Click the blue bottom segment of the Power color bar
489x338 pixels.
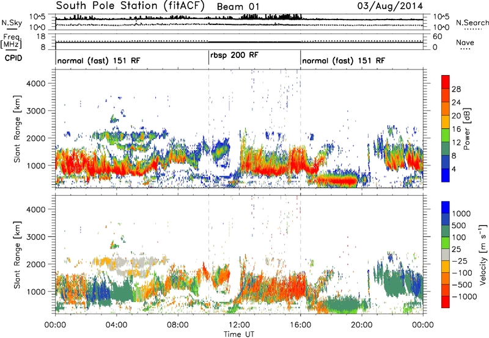pyautogui.click(x=446, y=175)
